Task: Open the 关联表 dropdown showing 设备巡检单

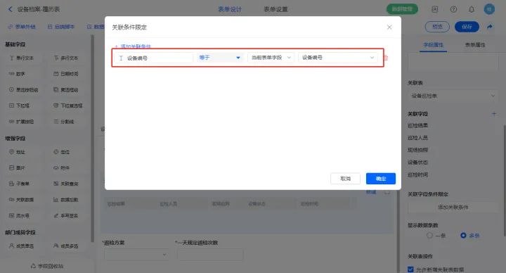Action: point(453,96)
